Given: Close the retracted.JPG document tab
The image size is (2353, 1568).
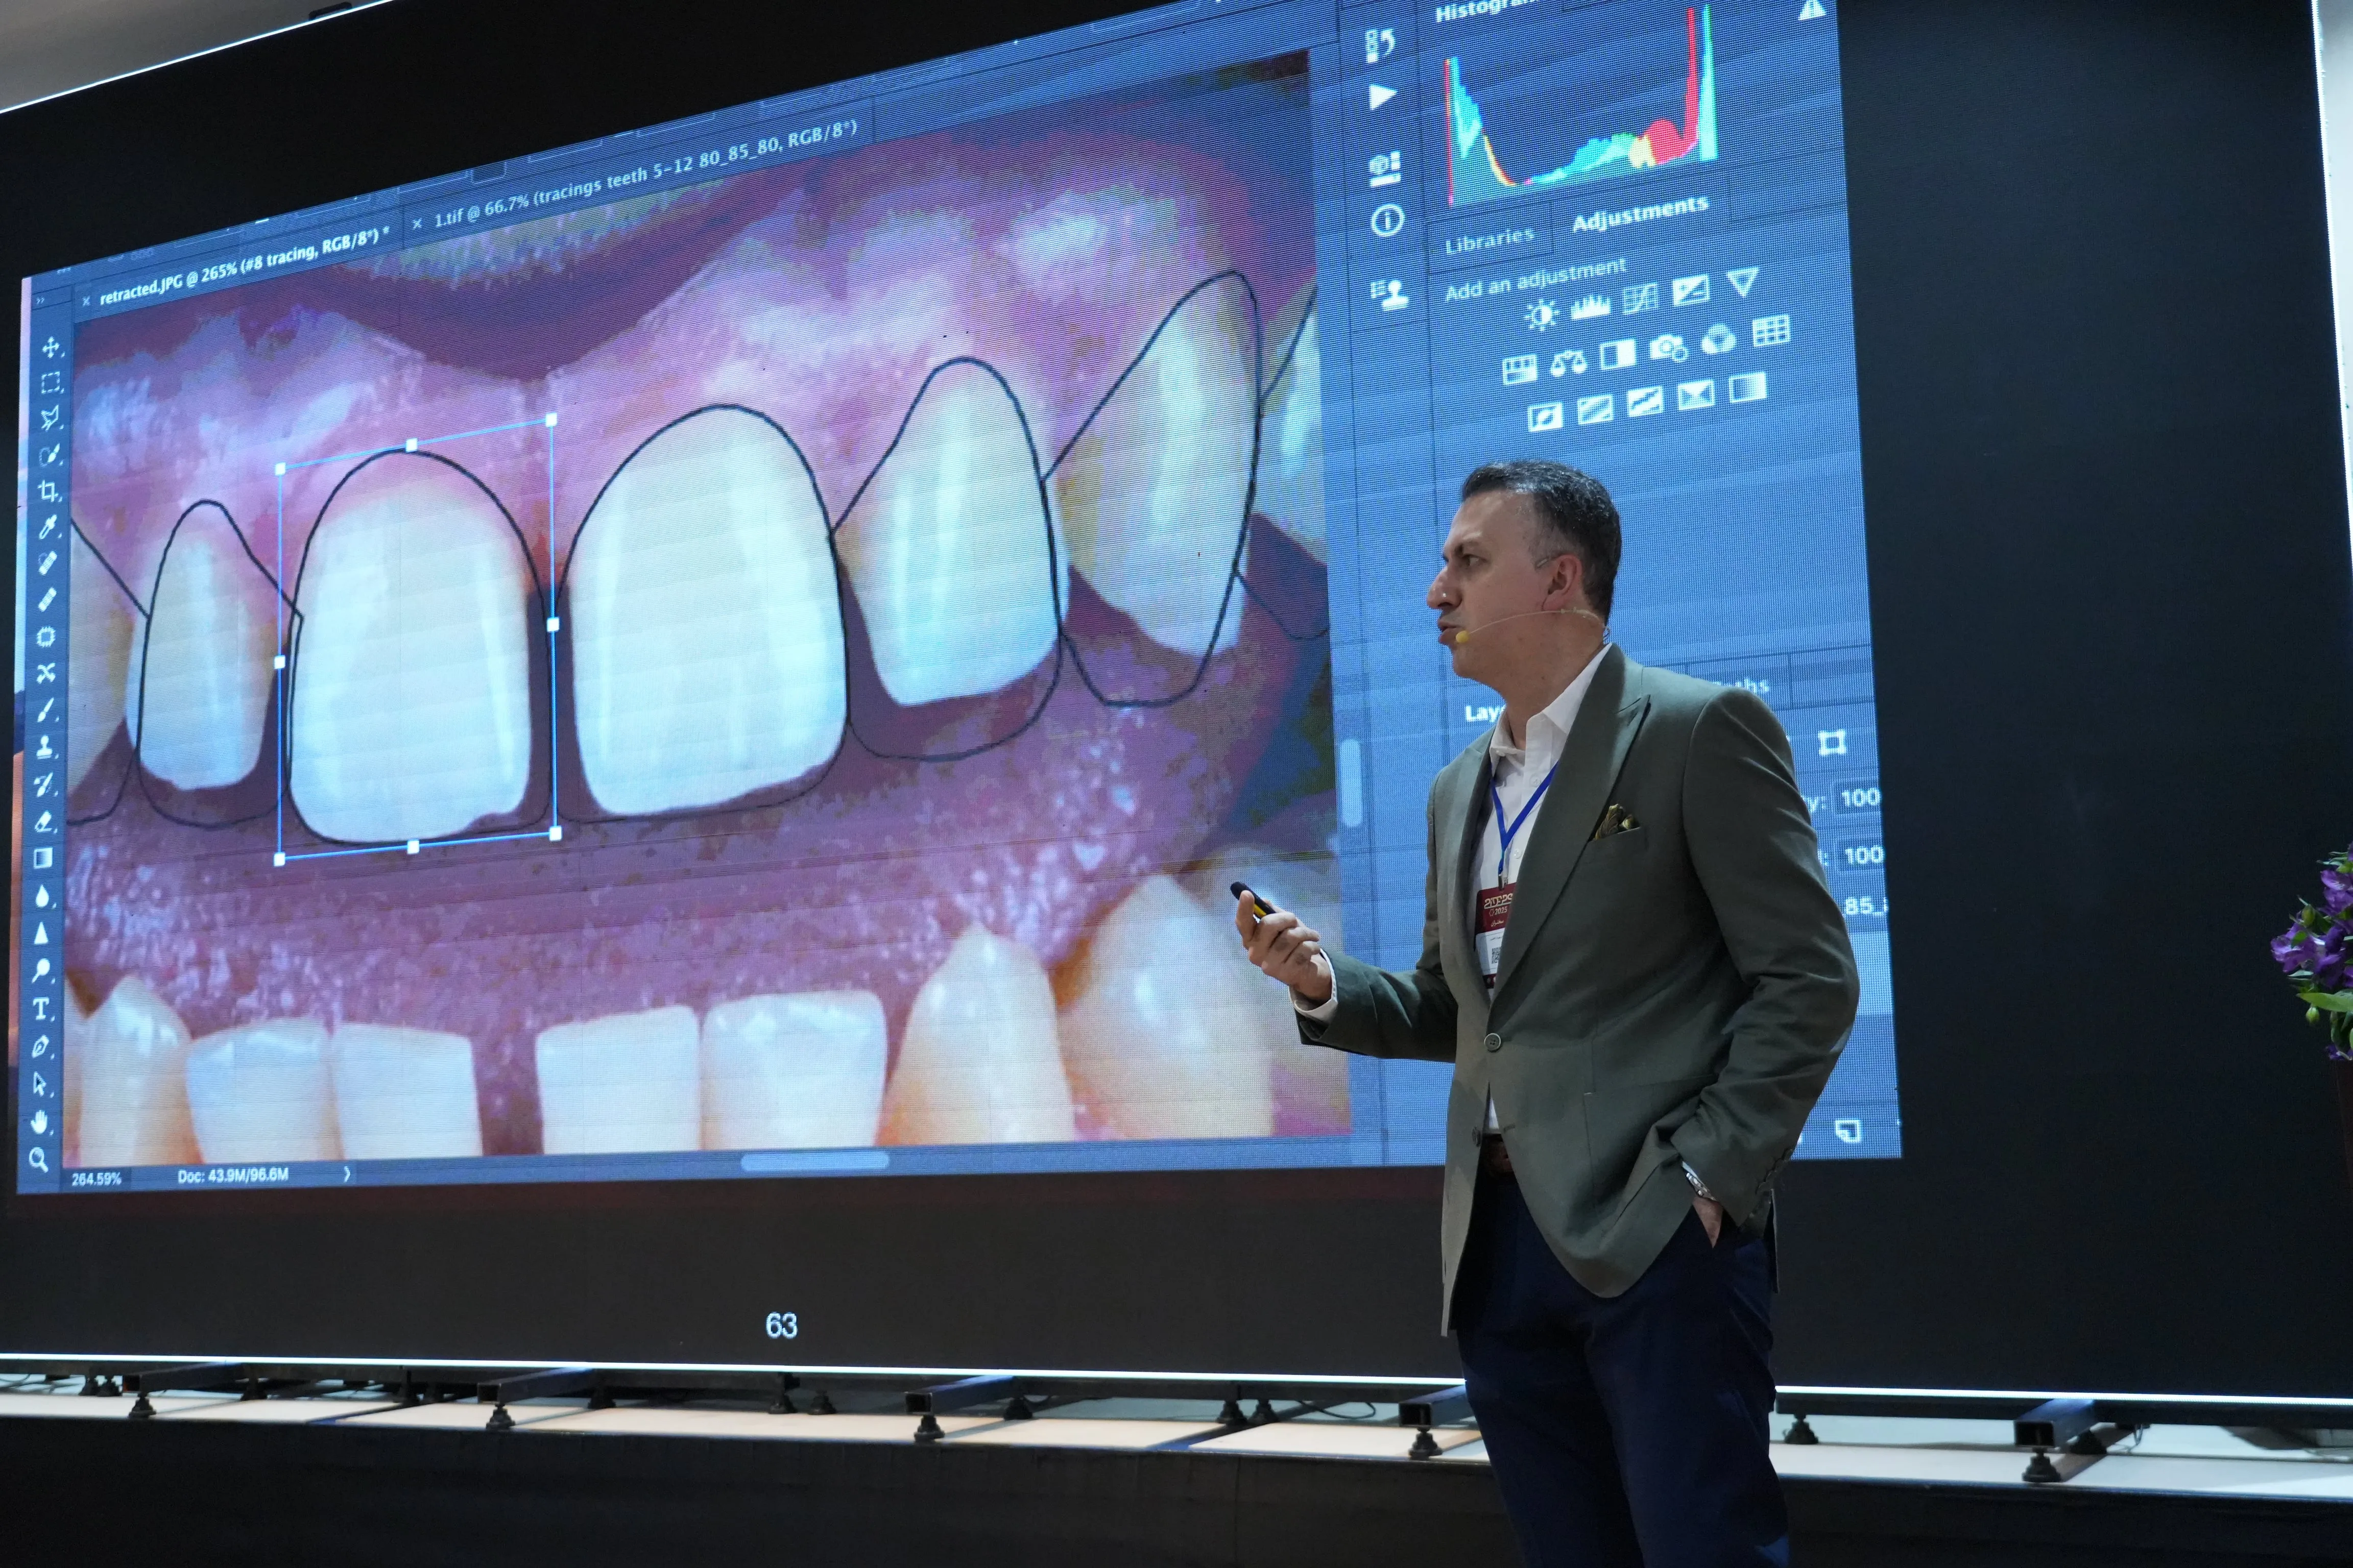Looking at the screenshot, I should coord(85,300).
